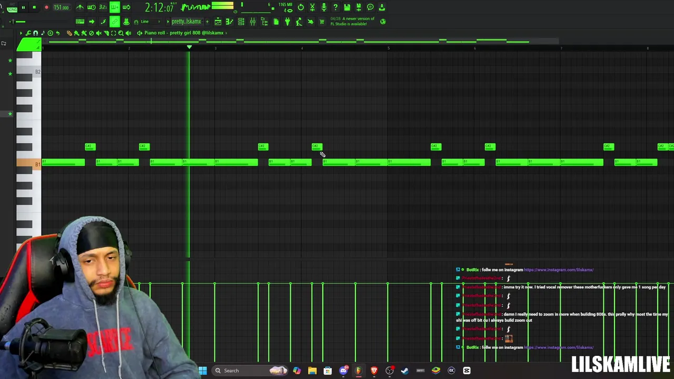Screen dimensions: 674x379
Task: Select the Mute tool speaker icon
Action: pos(98,33)
